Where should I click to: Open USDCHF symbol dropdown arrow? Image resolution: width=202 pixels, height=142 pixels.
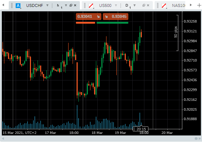tap(47, 5)
